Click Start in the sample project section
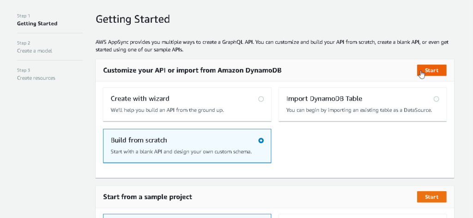473x218 pixels. [431, 197]
